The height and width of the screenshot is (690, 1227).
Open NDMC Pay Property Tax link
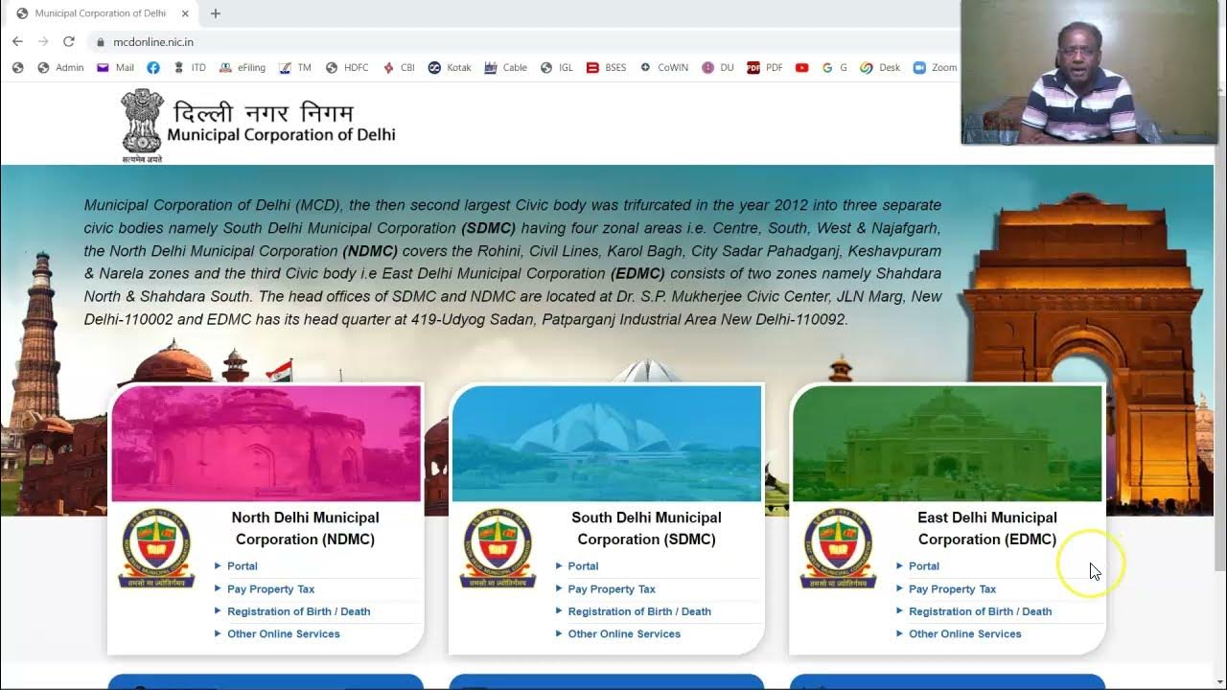tap(270, 589)
